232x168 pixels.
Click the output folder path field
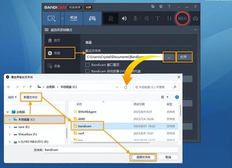(x=124, y=57)
